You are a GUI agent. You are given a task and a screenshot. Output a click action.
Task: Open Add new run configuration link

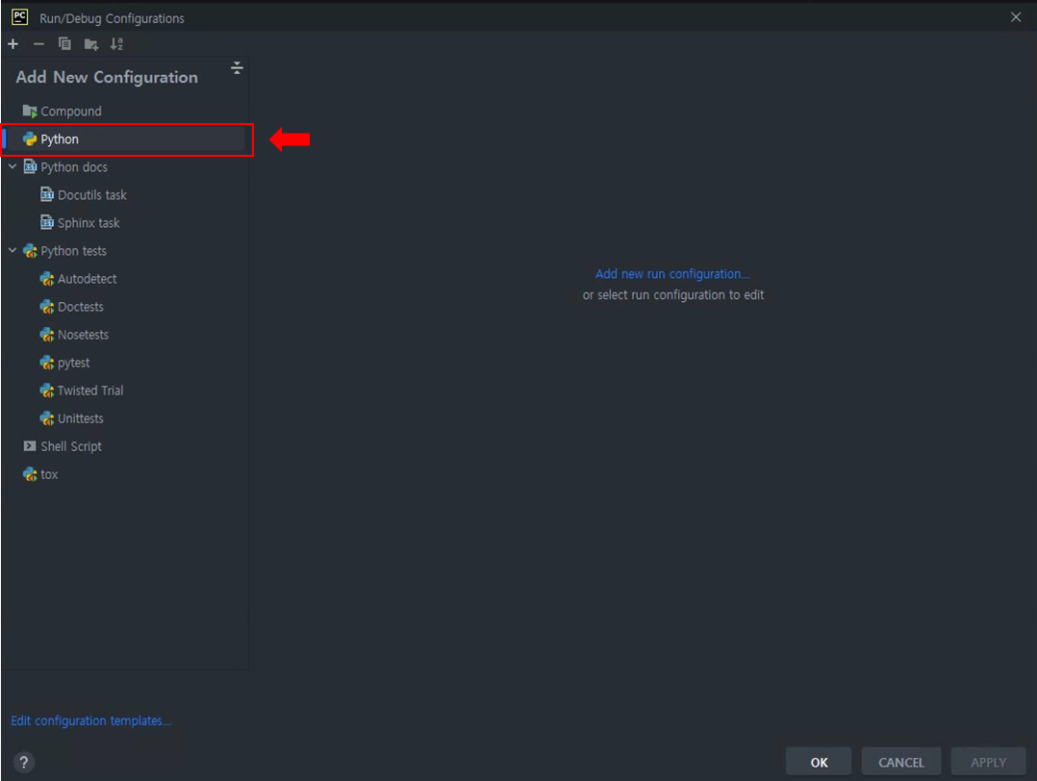[671, 273]
